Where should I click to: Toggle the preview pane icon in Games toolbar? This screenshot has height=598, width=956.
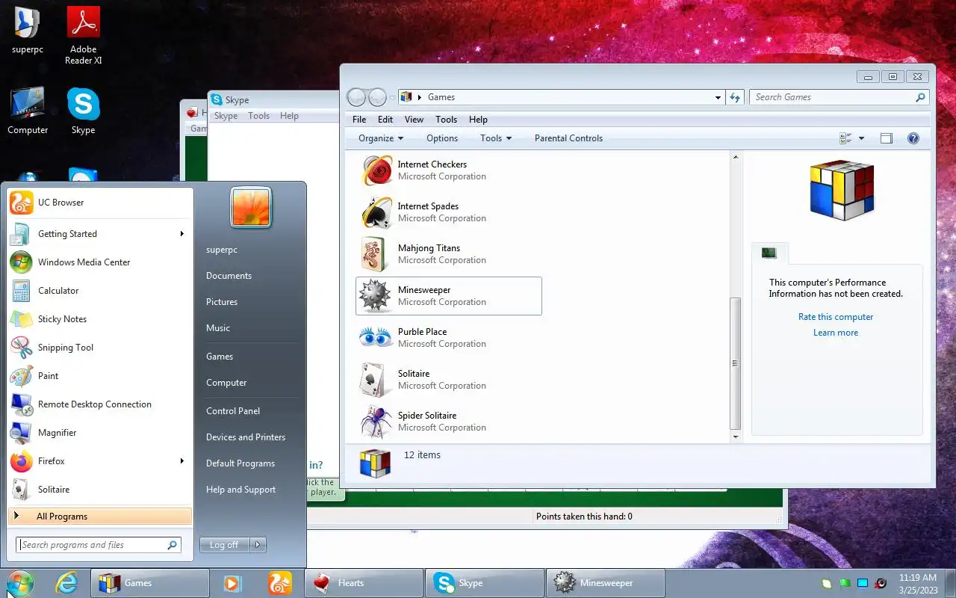[x=886, y=138]
